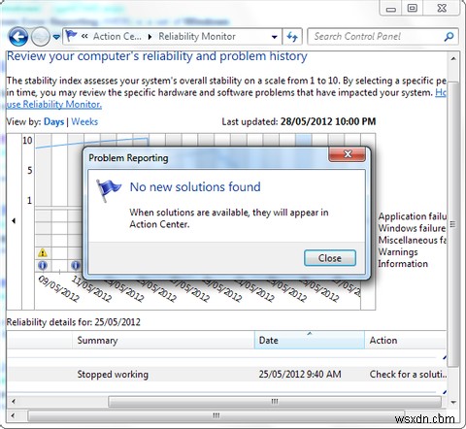This screenshot has width=466, height=429.
Task: Click the chart's left scroll arrow
Action: coord(14,221)
